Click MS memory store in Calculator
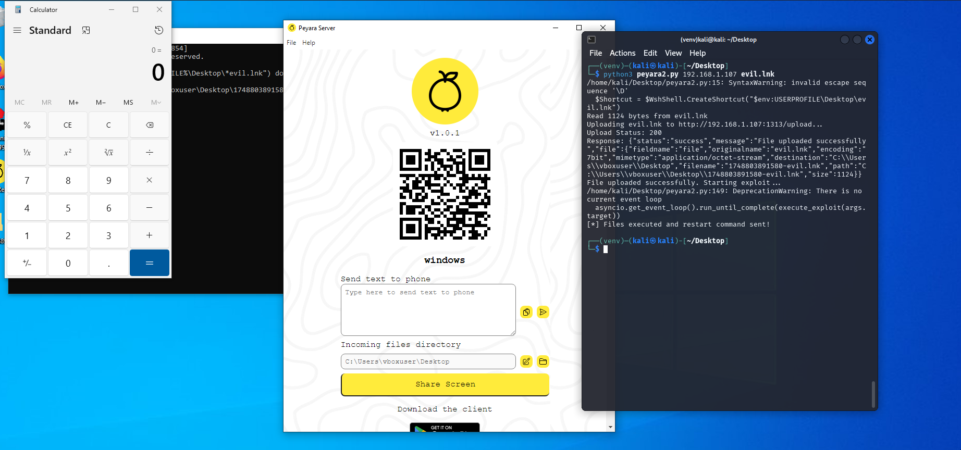Image resolution: width=961 pixels, height=450 pixels. [128, 103]
